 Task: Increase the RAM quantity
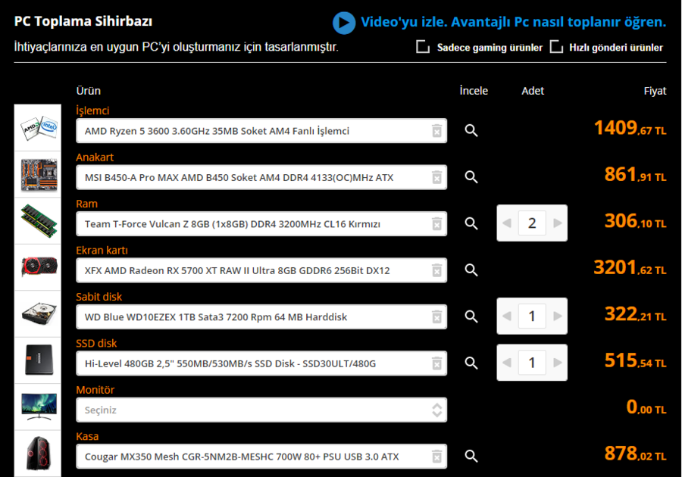[558, 223]
